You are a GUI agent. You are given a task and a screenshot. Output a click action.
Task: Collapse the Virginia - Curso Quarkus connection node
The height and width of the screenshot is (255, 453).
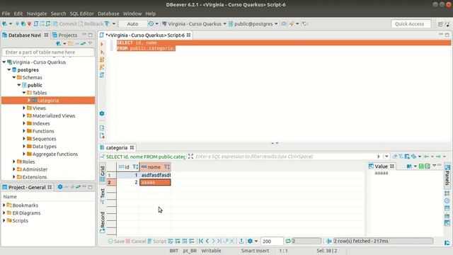point(4,62)
